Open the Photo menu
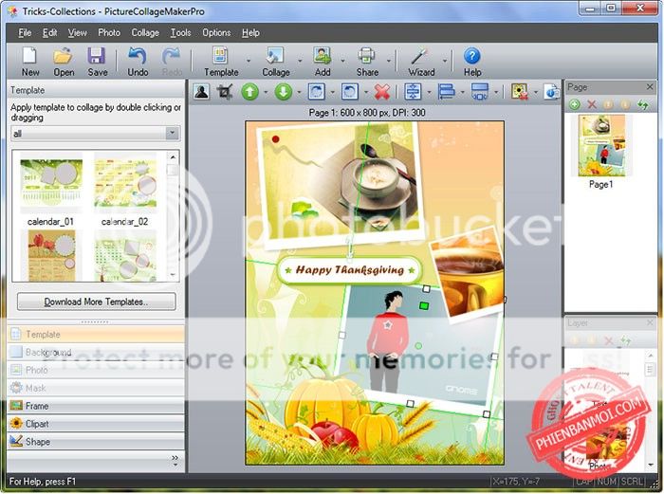Screen dimensions: 664x494 click(x=109, y=32)
